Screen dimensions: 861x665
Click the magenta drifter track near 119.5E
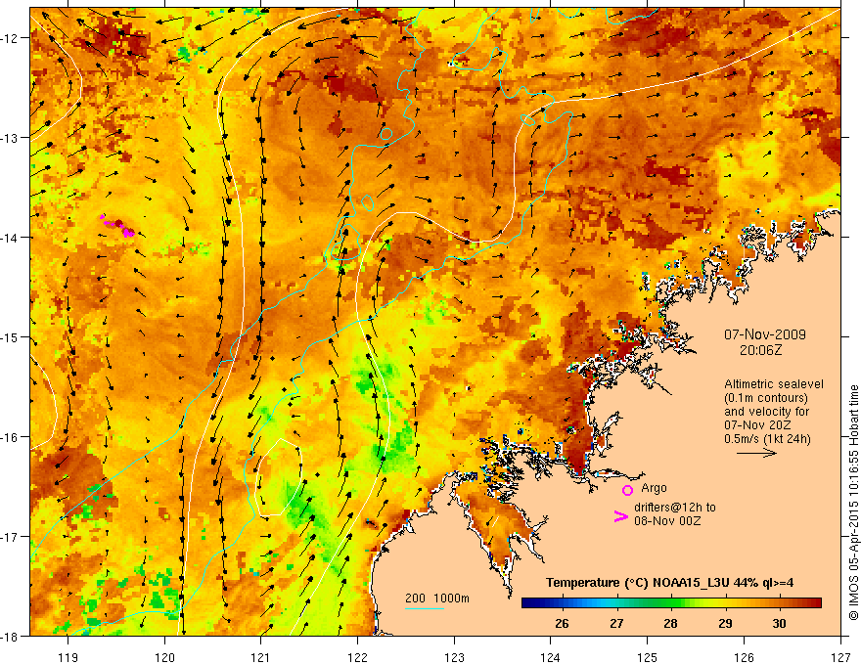117,226
